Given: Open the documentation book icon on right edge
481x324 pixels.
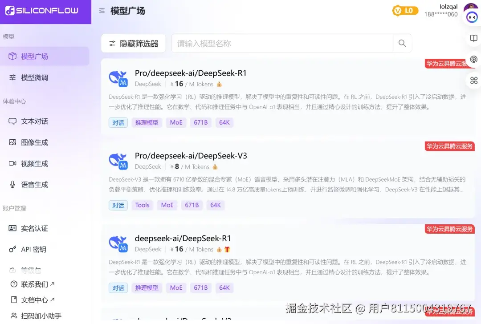Looking at the screenshot, I should [x=473, y=38].
